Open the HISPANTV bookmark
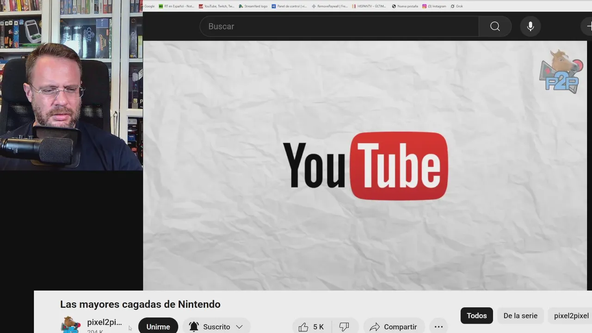592x333 pixels. click(369, 6)
